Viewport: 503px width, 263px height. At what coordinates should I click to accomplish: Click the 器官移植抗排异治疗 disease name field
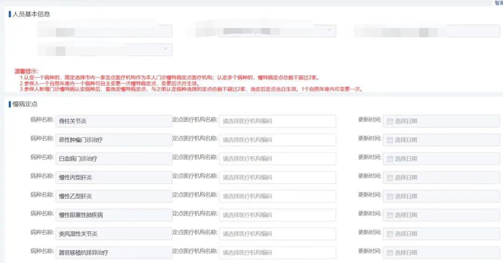tap(113, 253)
